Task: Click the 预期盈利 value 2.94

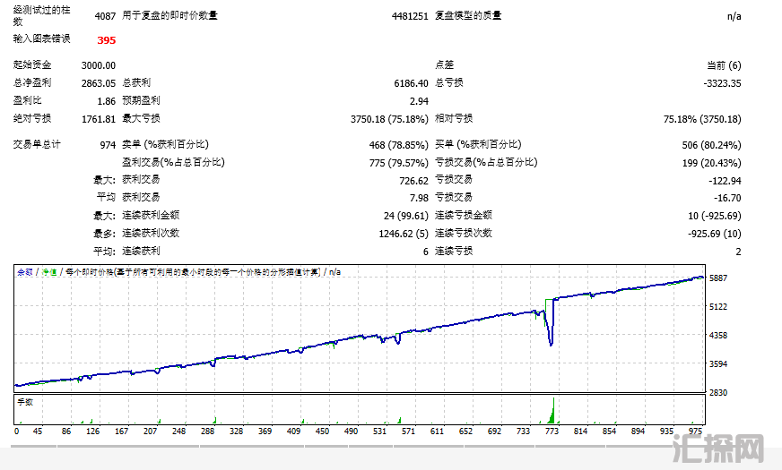Action: [418, 101]
